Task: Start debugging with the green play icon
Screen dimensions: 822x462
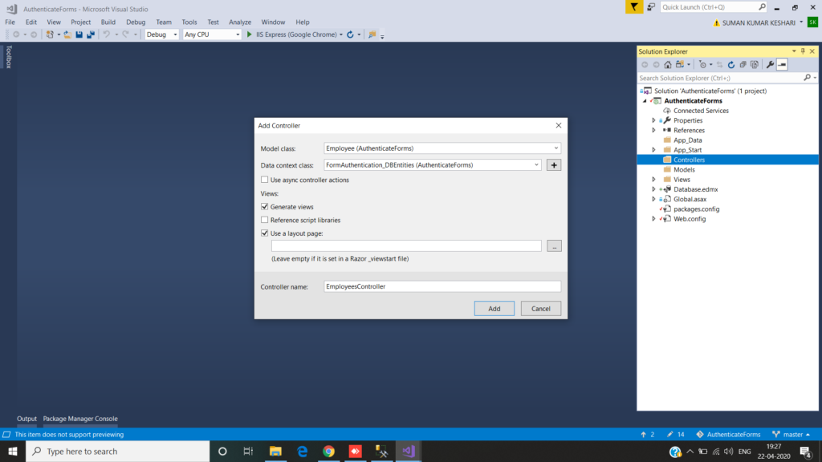Action: (x=250, y=34)
